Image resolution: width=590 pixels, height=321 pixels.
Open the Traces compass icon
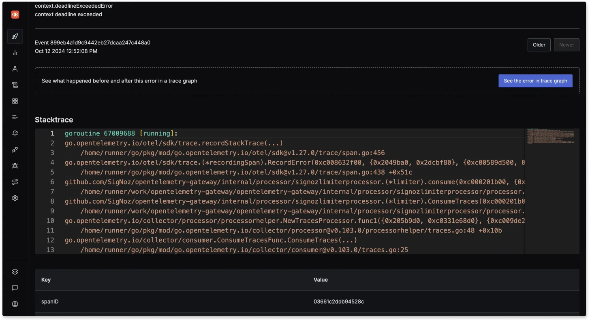15,69
